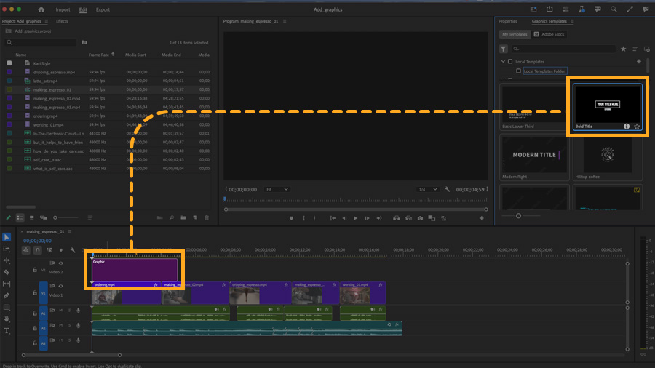Play the program monitor

[355, 218]
